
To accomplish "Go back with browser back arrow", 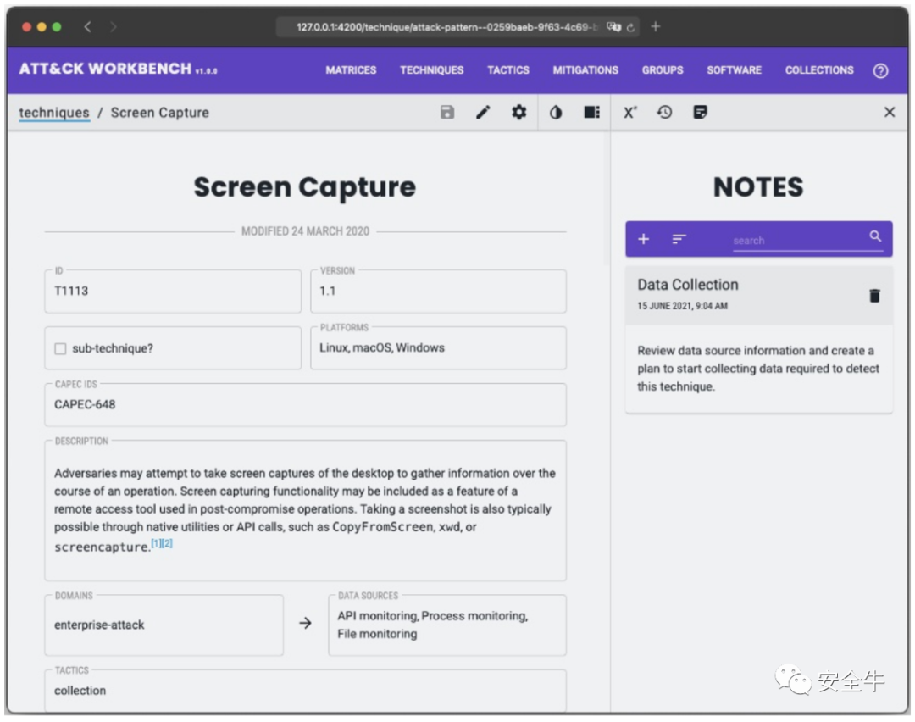I will pos(87,27).
